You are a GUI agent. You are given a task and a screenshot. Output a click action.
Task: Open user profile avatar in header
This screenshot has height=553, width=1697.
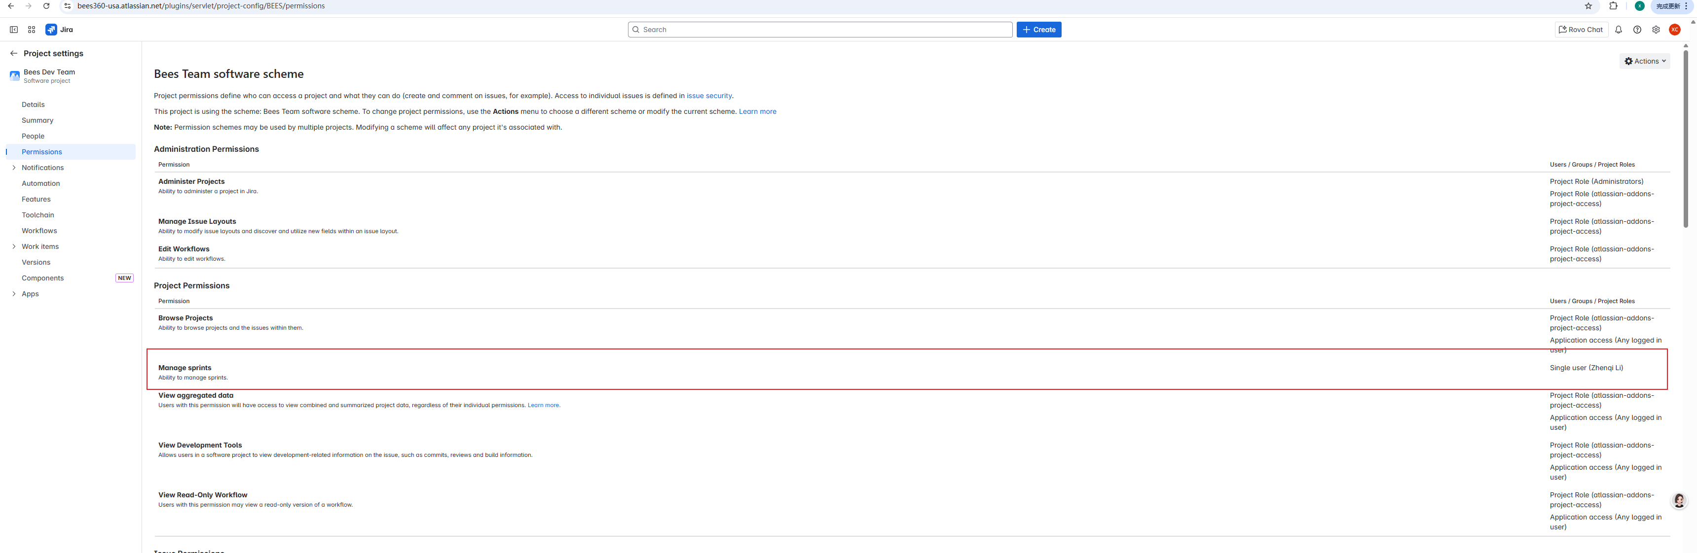coord(1675,30)
